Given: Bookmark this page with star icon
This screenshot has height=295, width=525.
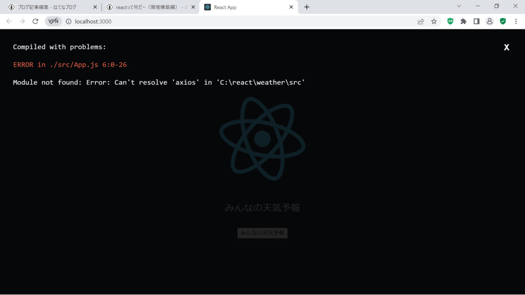Looking at the screenshot, I should (x=434, y=21).
